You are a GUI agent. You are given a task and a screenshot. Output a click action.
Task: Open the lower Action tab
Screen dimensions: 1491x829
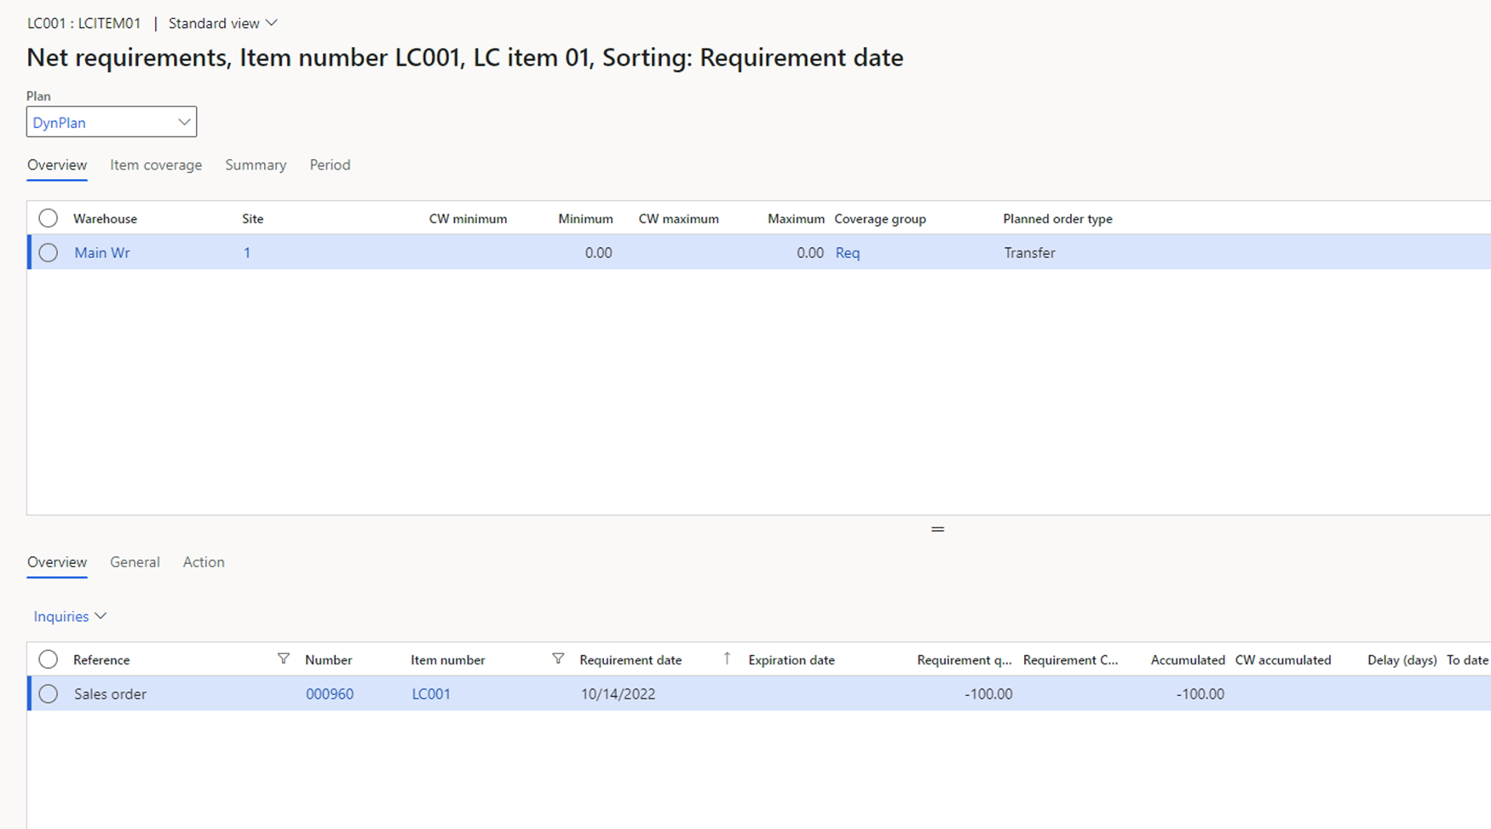[204, 561]
